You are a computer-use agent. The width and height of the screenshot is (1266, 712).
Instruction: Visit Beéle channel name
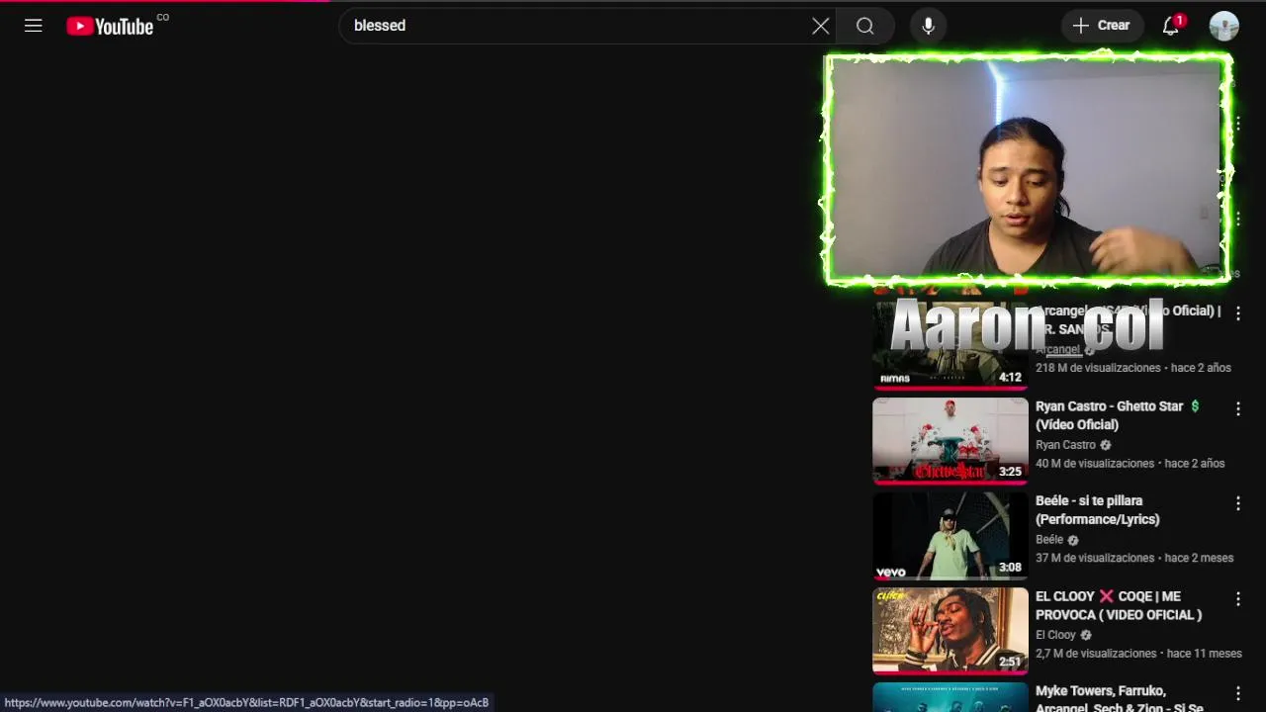(1049, 540)
